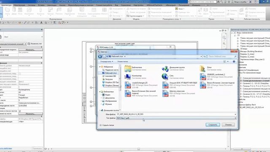Click Revit Roof tool (Крыша) in ribbon

tap(50, 11)
